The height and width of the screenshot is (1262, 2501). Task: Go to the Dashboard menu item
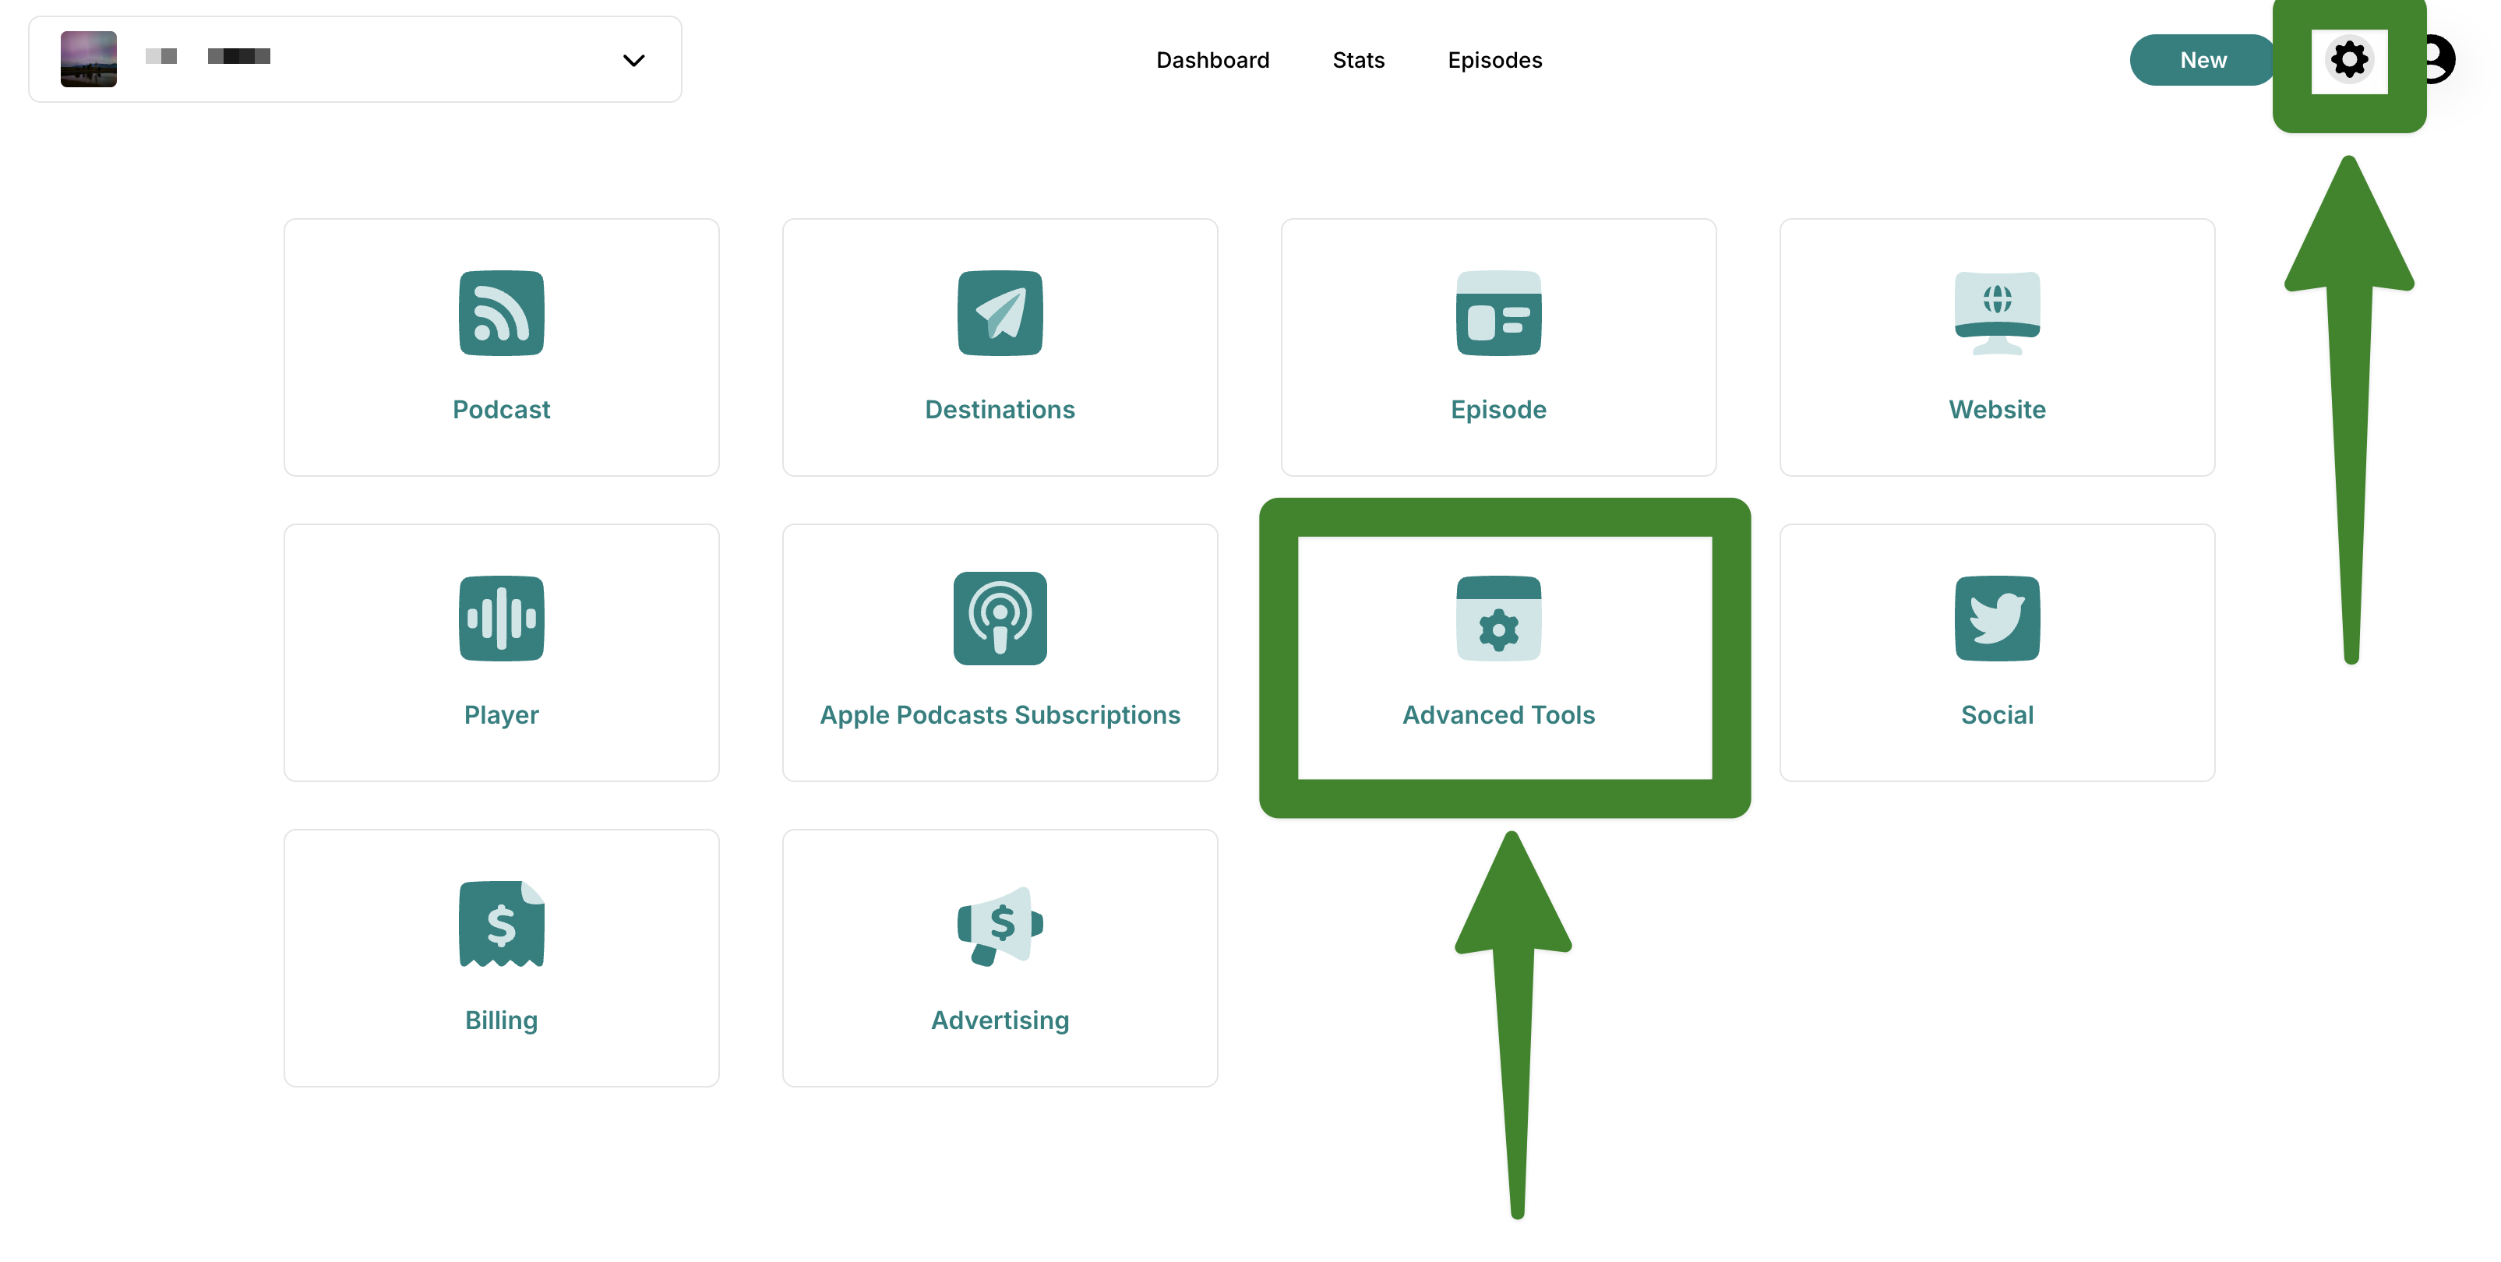(1212, 60)
